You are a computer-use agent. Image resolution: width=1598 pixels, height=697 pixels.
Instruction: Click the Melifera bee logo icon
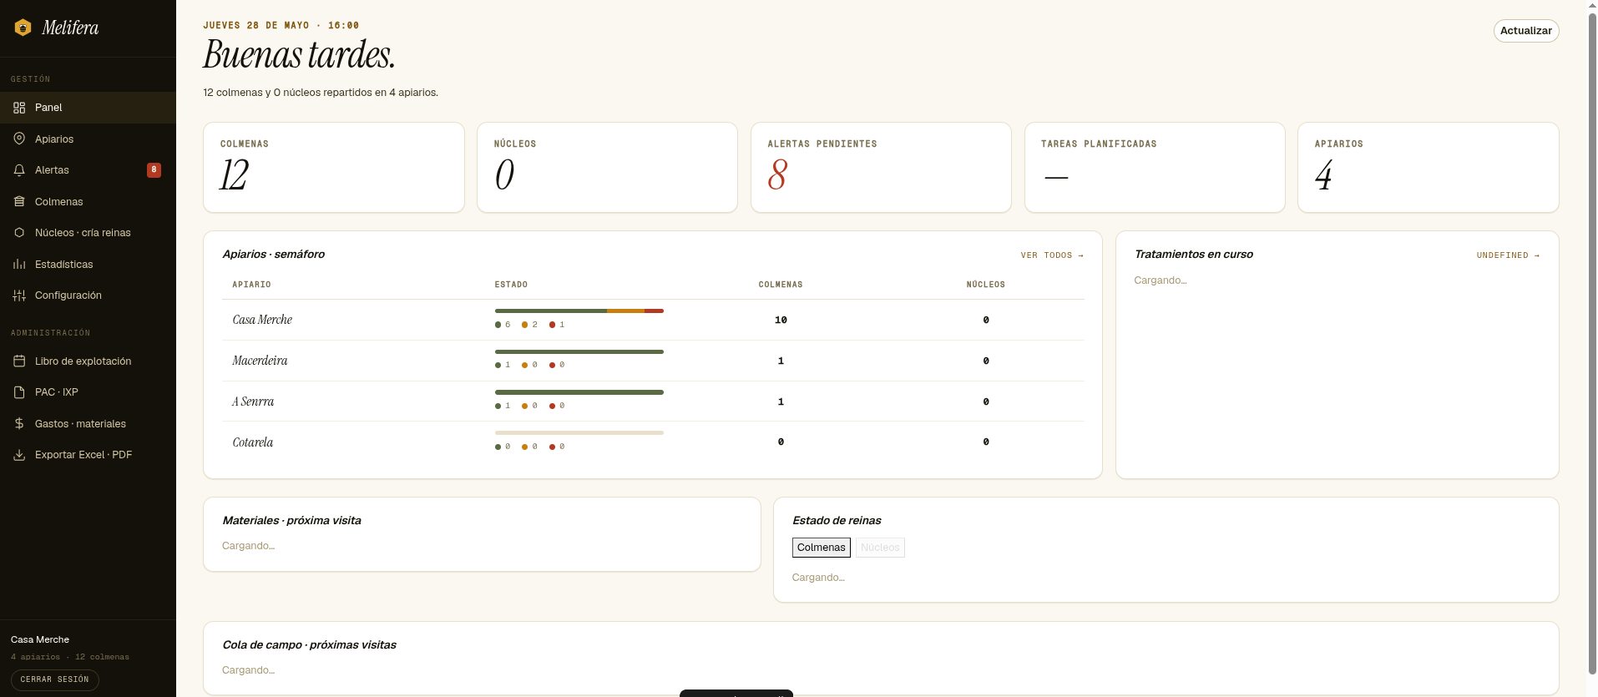tap(23, 28)
